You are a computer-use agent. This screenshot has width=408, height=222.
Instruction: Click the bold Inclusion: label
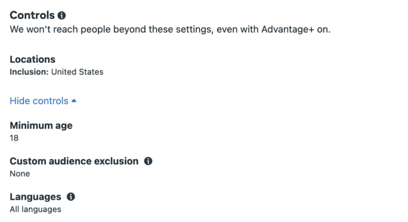(x=29, y=72)
